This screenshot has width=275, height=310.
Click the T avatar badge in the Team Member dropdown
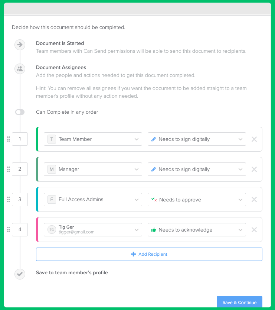pos(52,139)
